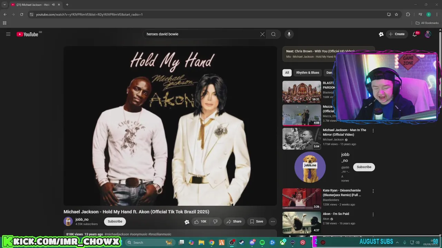This screenshot has width=442, height=248.
Task: Open the jobb_no channel name link
Action: click(x=82, y=219)
